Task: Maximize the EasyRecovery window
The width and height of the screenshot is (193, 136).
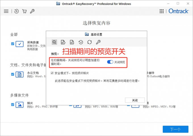Action: click(178, 4)
